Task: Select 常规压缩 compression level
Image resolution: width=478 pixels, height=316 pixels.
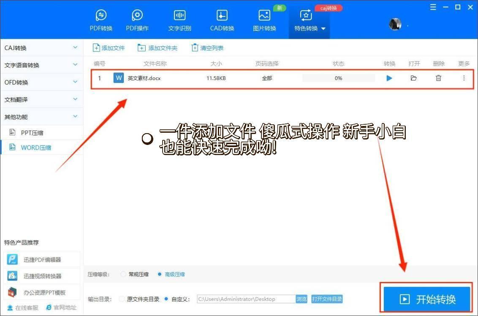Action: point(123,274)
